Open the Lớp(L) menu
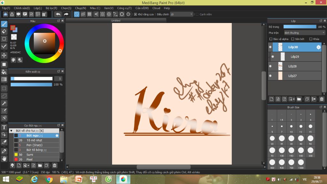The height and width of the screenshot is (184, 327). tap(38, 8)
